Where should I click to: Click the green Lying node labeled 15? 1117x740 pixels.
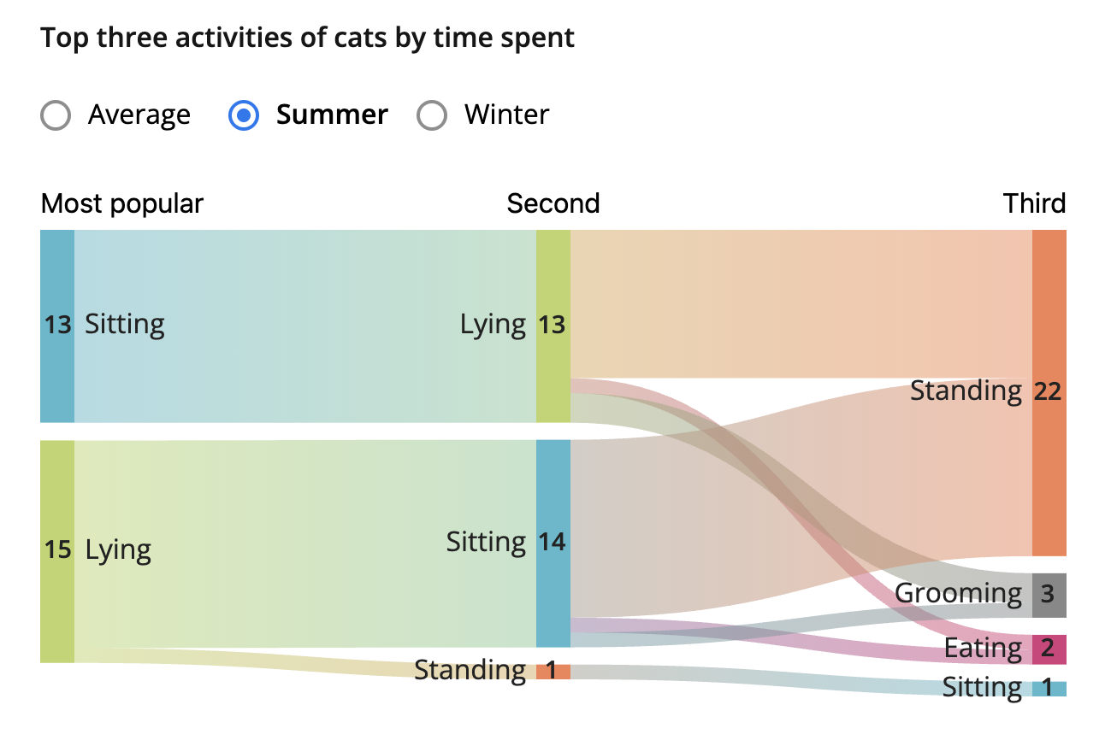tap(57, 550)
